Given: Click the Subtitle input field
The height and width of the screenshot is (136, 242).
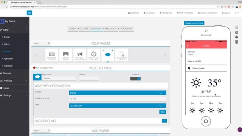Looking at the screenshot, I should tap(89, 78).
